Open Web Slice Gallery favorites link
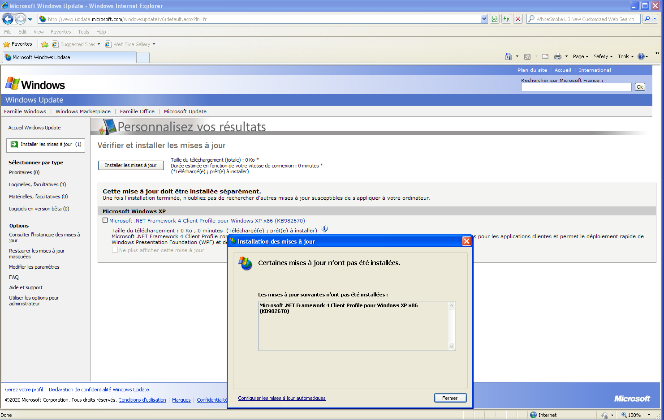This screenshot has height=420, width=664. (x=130, y=44)
